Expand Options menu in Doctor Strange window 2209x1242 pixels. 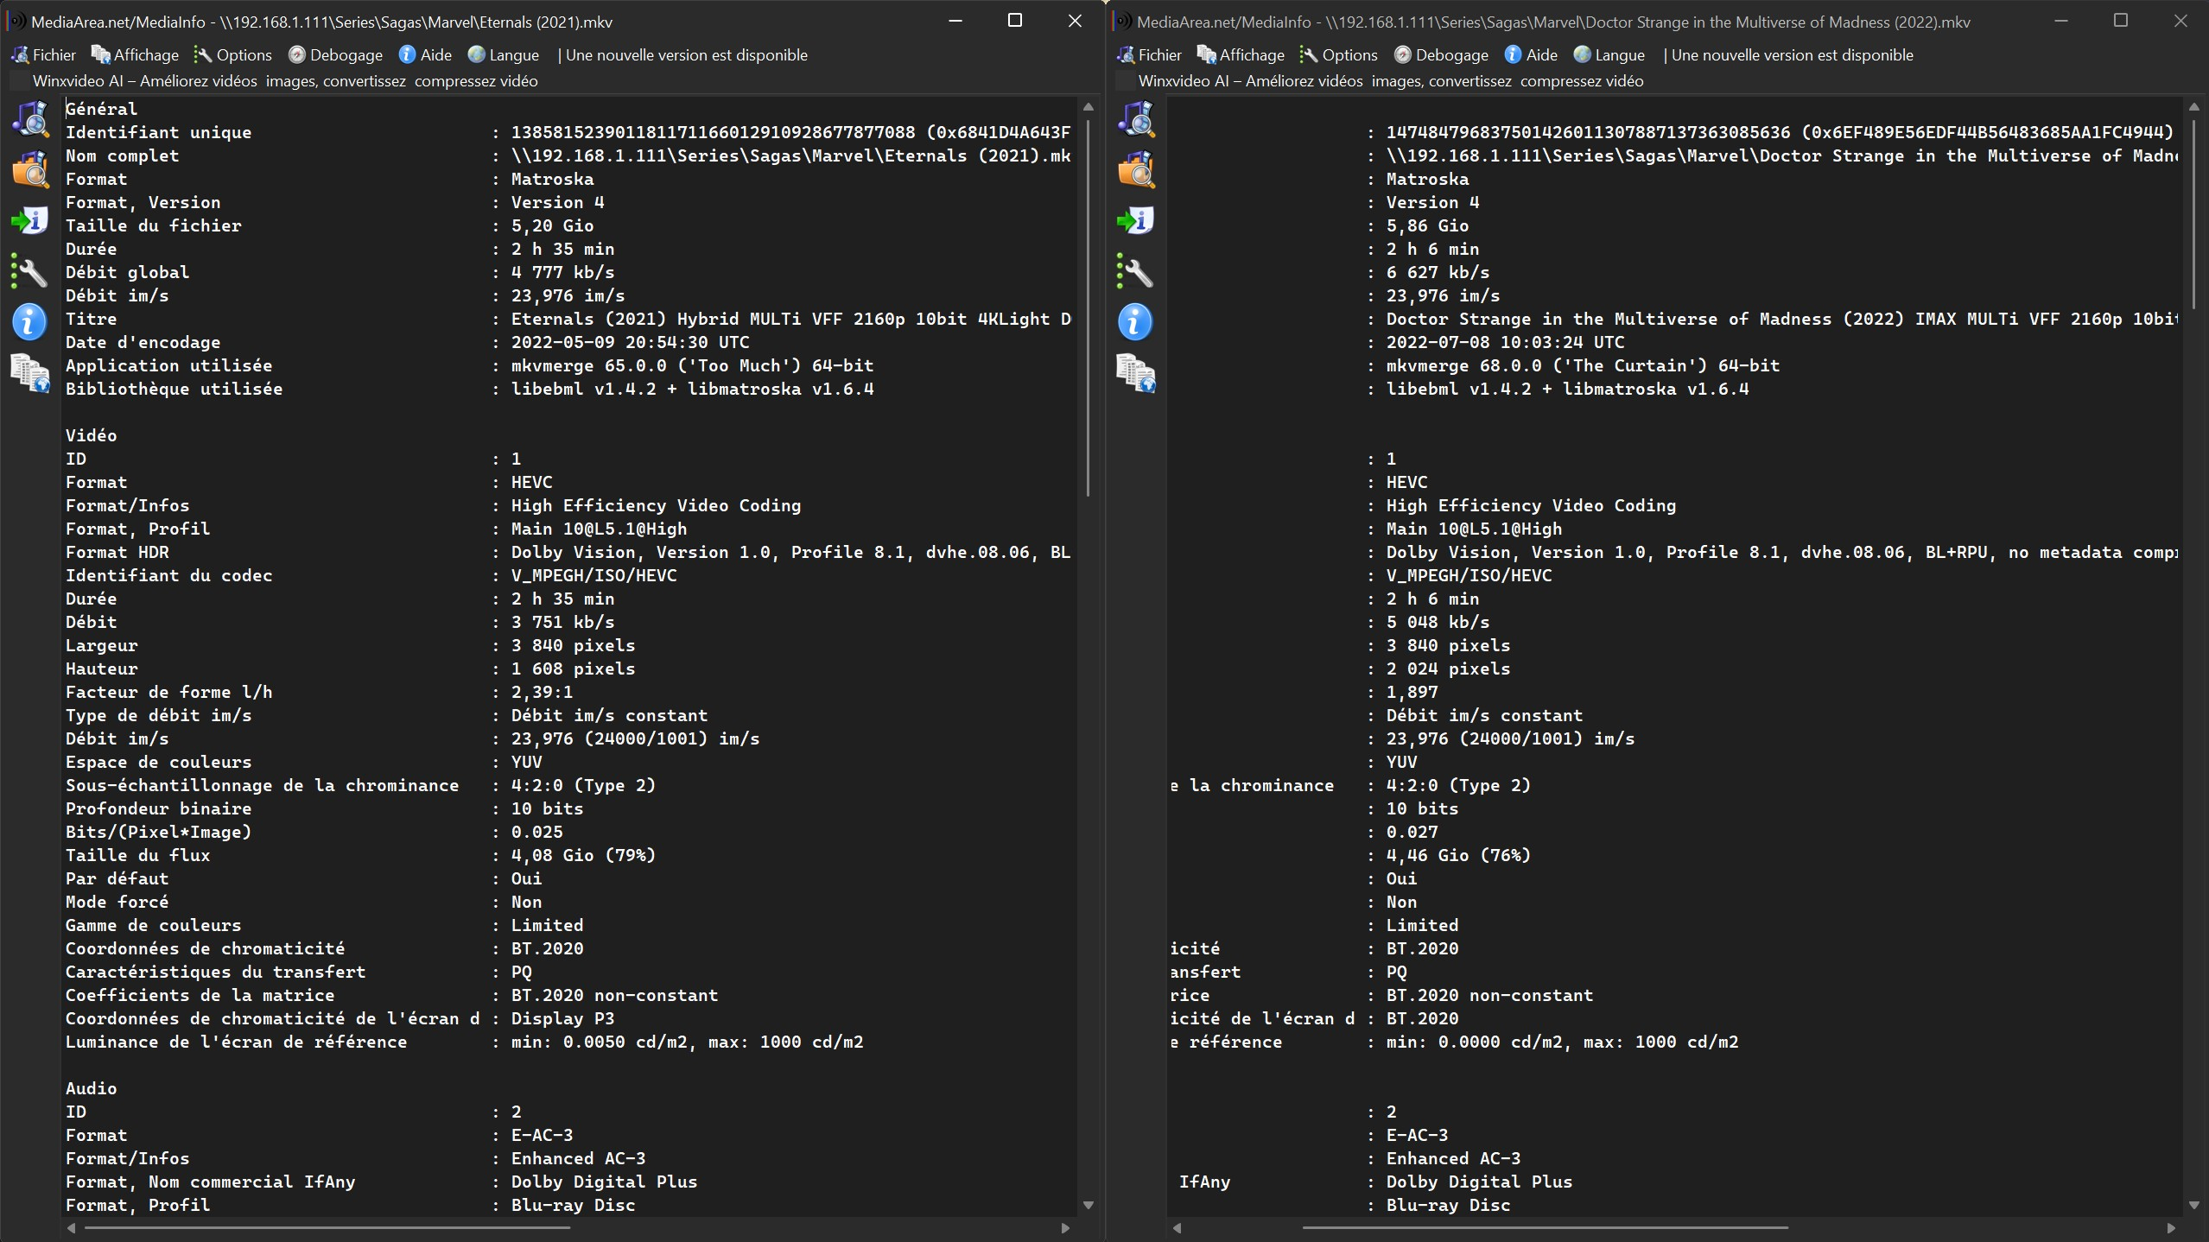pyautogui.click(x=1338, y=55)
